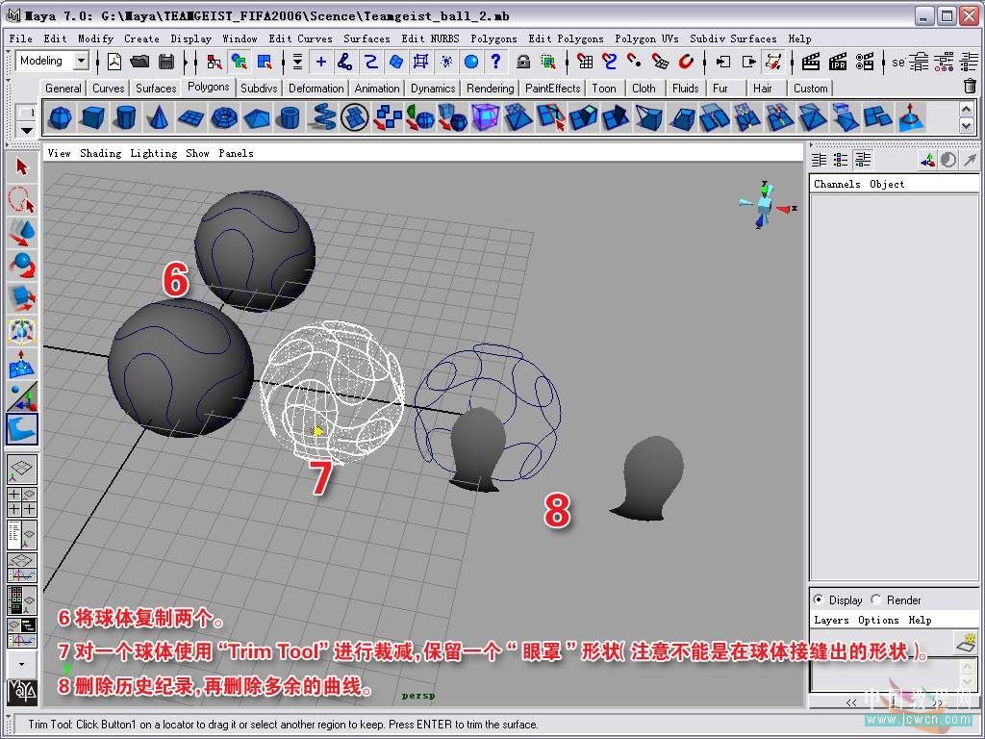This screenshot has width=985, height=739.
Task: Collapse the render icons section handle
Action: 794,62
